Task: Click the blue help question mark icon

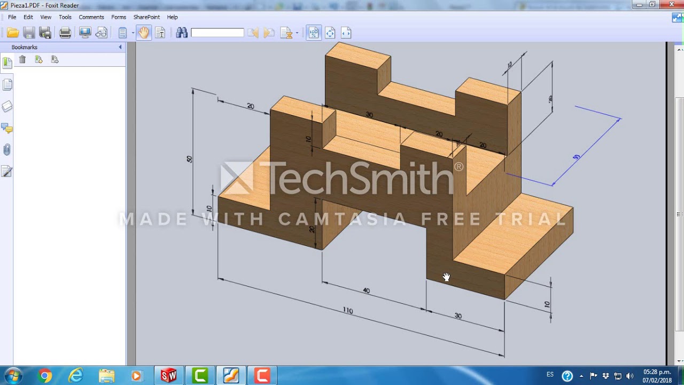Action: 568,376
